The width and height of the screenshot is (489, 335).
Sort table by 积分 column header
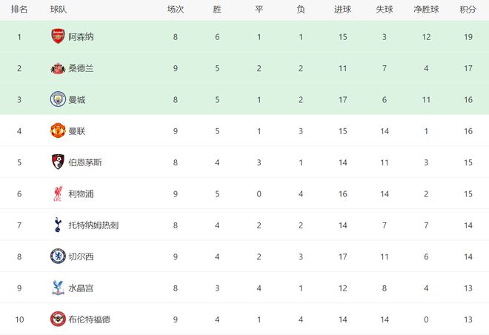[468, 10]
